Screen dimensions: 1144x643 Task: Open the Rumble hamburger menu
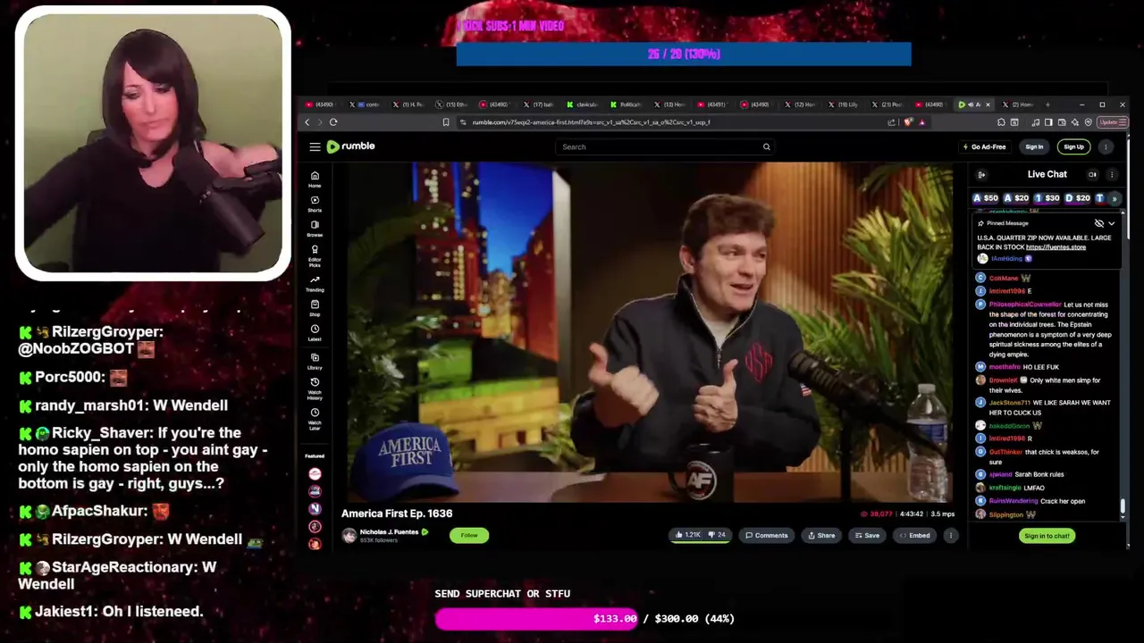click(x=315, y=146)
